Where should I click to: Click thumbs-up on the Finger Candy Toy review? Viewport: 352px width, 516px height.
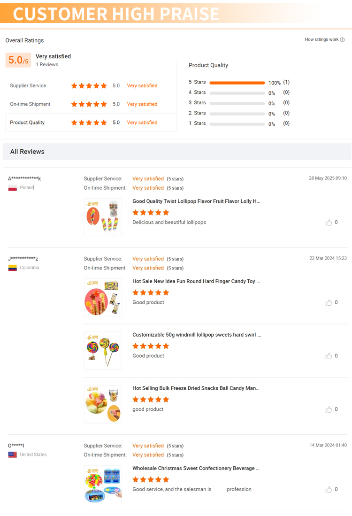pyautogui.click(x=329, y=303)
